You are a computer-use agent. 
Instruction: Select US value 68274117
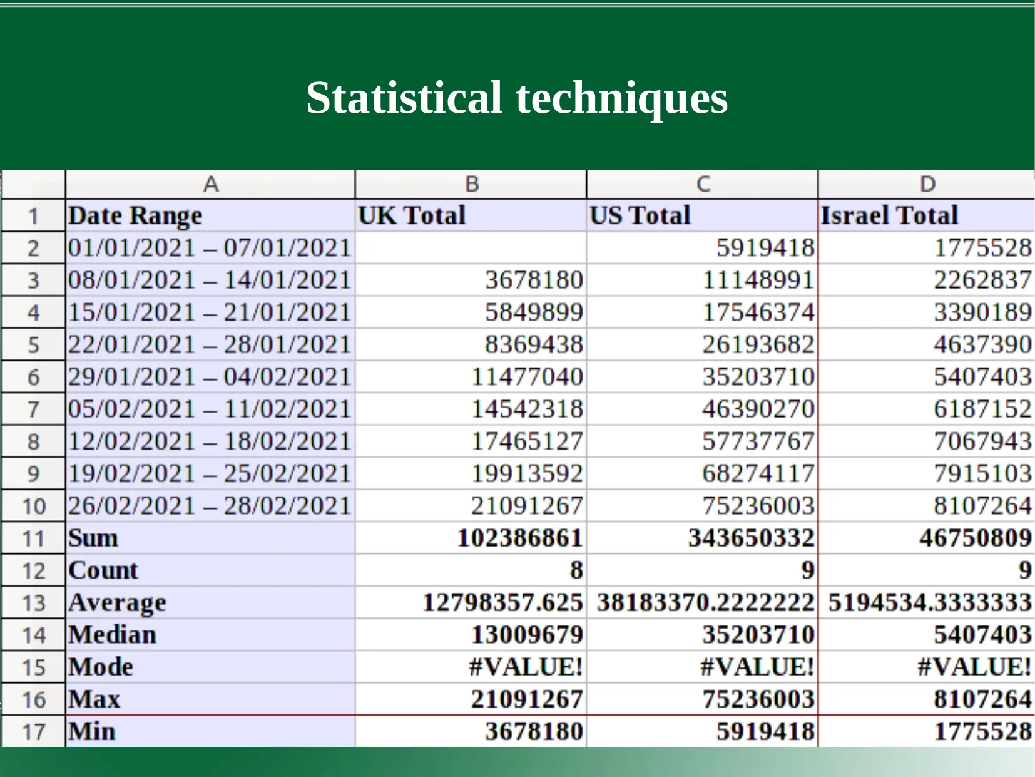(x=702, y=474)
